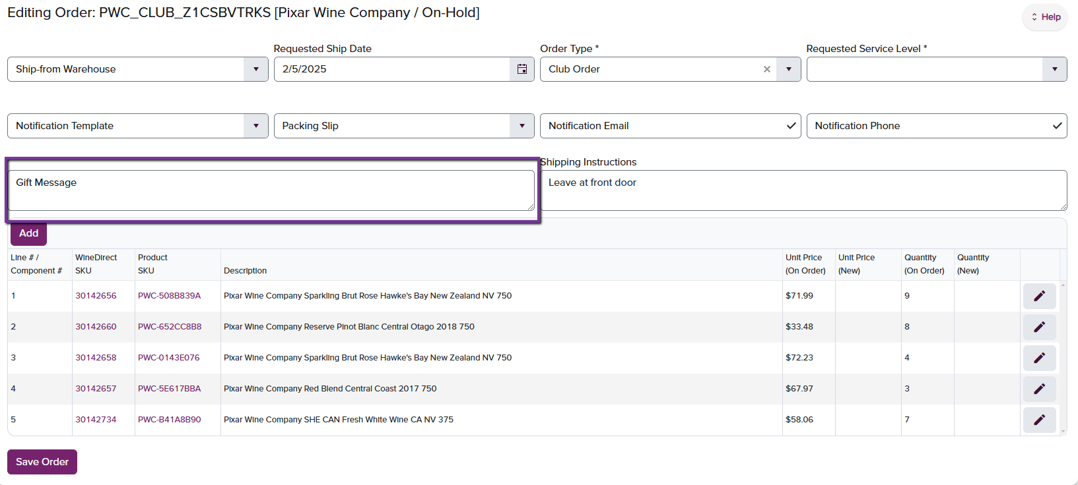
Task: Open WineDirect SKU 30142734 link
Action: 96,420
